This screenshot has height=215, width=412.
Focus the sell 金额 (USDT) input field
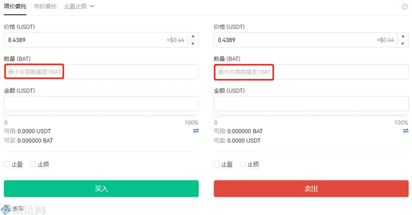tap(311, 103)
